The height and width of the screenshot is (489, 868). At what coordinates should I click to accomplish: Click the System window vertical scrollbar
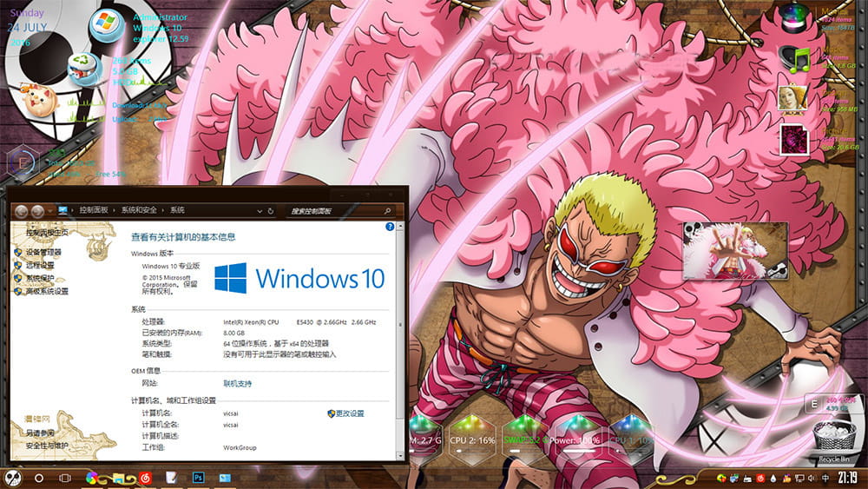[400, 342]
